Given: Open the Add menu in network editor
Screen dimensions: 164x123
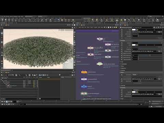Looking at the screenshot, I should (80, 27).
